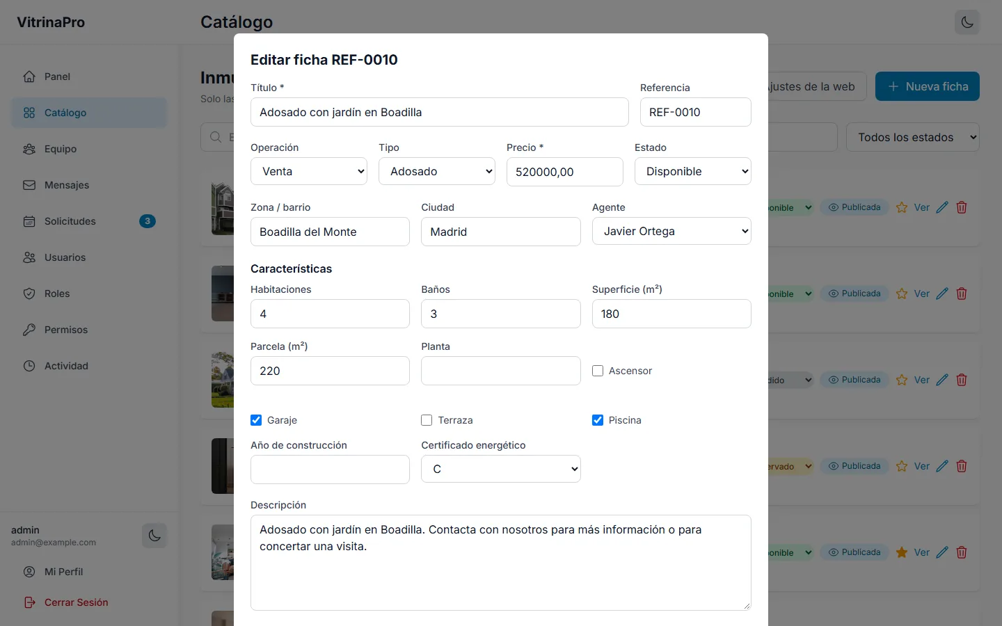Viewport: 1002px width, 626px height.
Task: Open the Certificado energético dropdown
Action: [x=501, y=469]
